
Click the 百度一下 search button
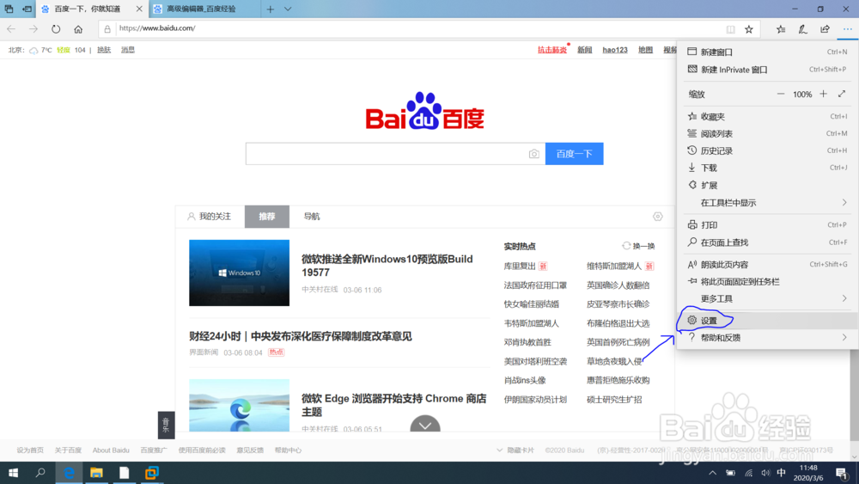pos(574,154)
